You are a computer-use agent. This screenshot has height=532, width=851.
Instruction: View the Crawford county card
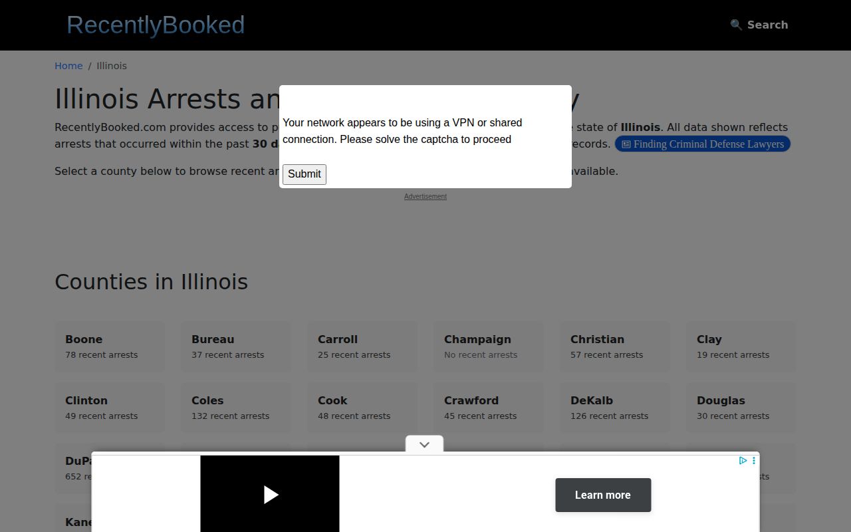(489, 408)
